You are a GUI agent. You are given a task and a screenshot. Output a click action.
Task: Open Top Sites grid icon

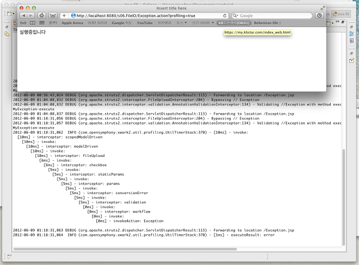[x=42, y=23]
